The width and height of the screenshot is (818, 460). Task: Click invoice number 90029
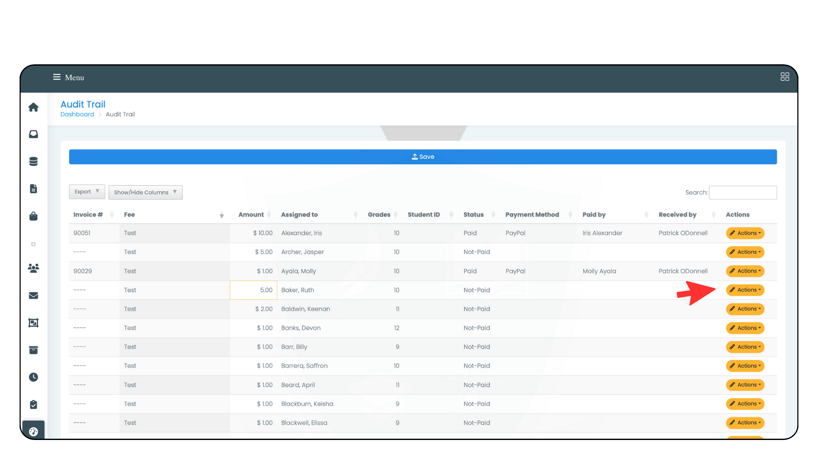[x=83, y=271]
